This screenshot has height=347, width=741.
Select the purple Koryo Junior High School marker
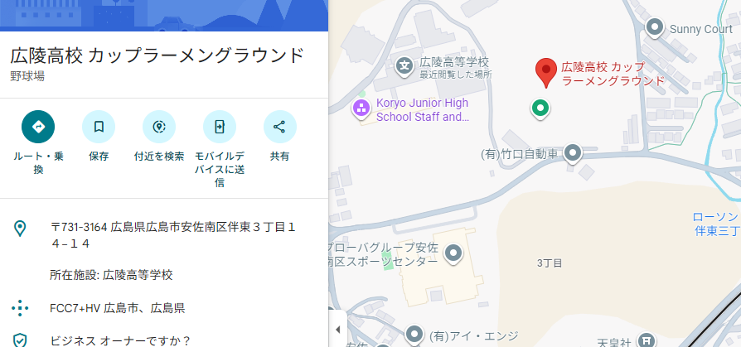pyautogui.click(x=362, y=109)
